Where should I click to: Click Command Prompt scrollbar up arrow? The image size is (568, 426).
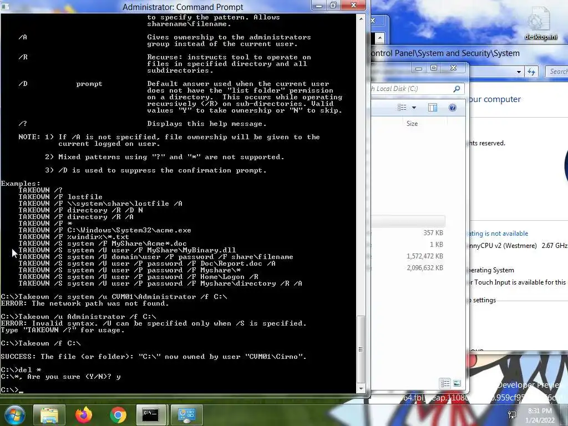click(x=361, y=18)
